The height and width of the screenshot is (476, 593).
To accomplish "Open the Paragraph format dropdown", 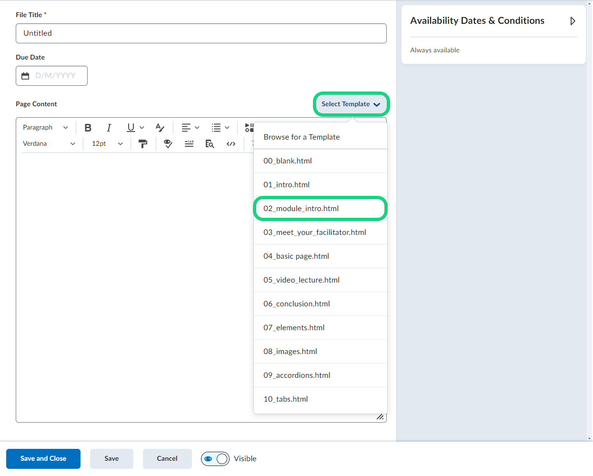I will (45, 128).
